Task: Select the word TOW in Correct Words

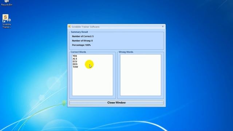Action: coord(75,67)
